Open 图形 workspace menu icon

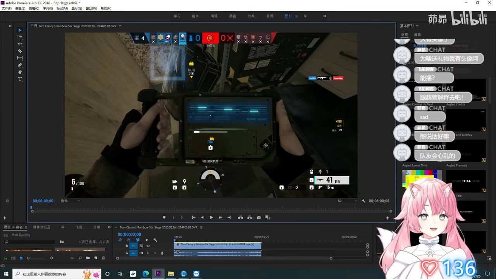[x=296, y=16]
